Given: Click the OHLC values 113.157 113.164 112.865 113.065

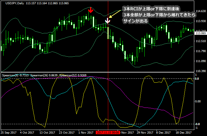Looking at the screenshot, I should coord(47,3).
